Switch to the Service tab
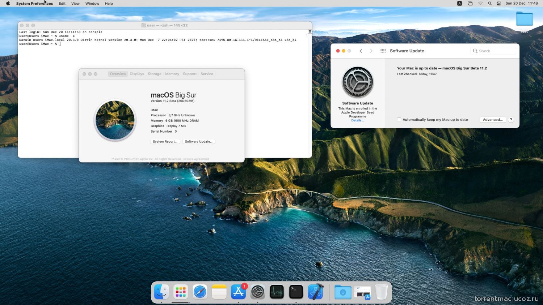The image size is (543, 305). pyautogui.click(x=207, y=74)
